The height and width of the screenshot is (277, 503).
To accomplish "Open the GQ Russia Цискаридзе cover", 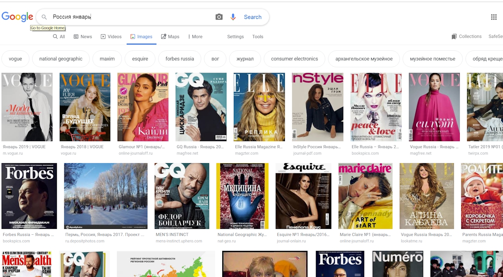I will tap(201, 107).
